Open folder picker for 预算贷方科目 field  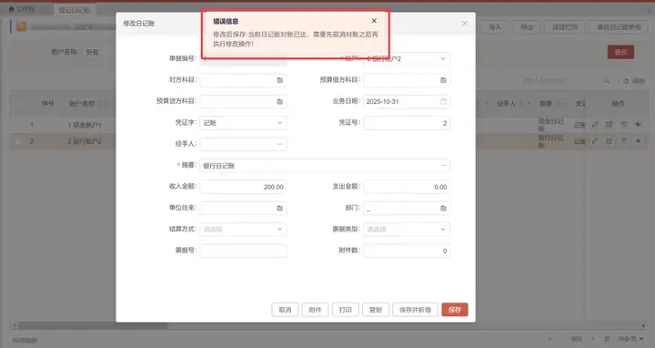[x=280, y=102]
